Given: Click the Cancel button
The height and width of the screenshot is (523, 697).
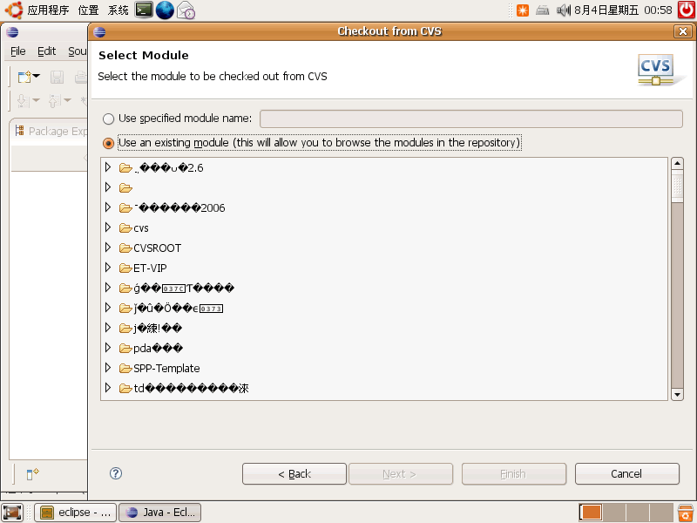Looking at the screenshot, I should click(x=626, y=473).
